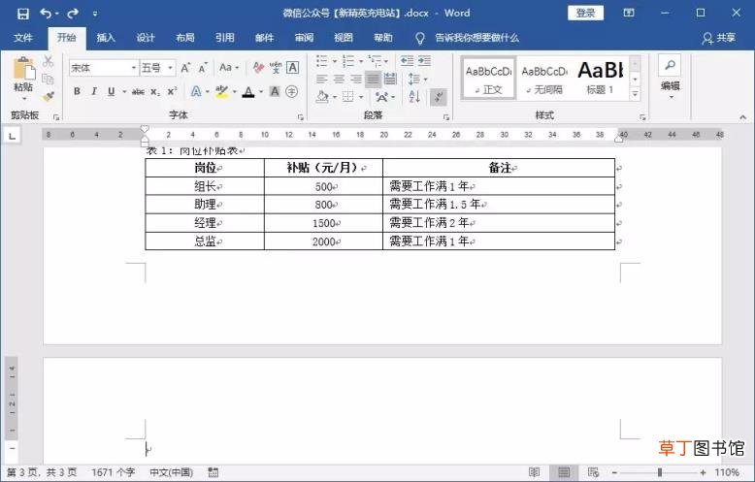Adjust the zoom slider handle
This screenshot has height=482, width=755.
(x=660, y=472)
